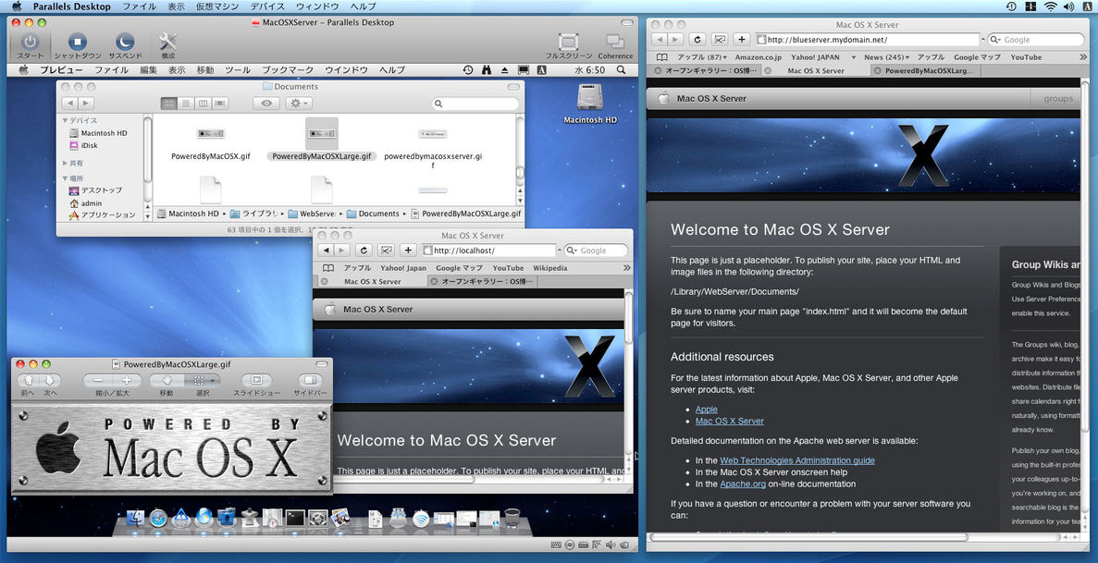This screenshot has width=1098, height=563.
Task: Open Preview selection tool dropdown
Action: 204,380
